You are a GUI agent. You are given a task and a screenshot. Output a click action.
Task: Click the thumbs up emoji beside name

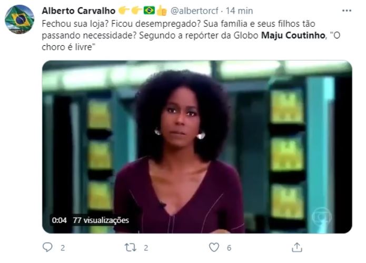(x=161, y=11)
